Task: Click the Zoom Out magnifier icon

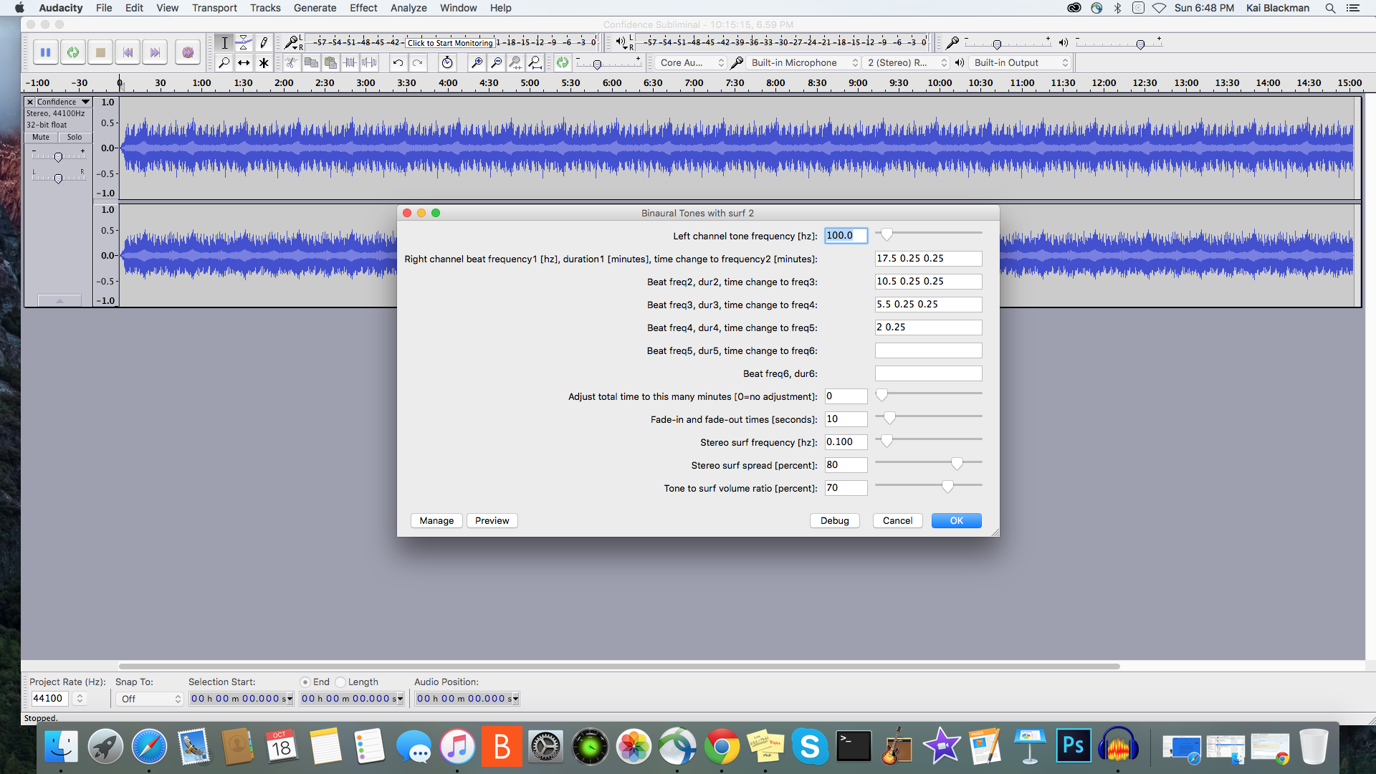Action: pyautogui.click(x=496, y=63)
